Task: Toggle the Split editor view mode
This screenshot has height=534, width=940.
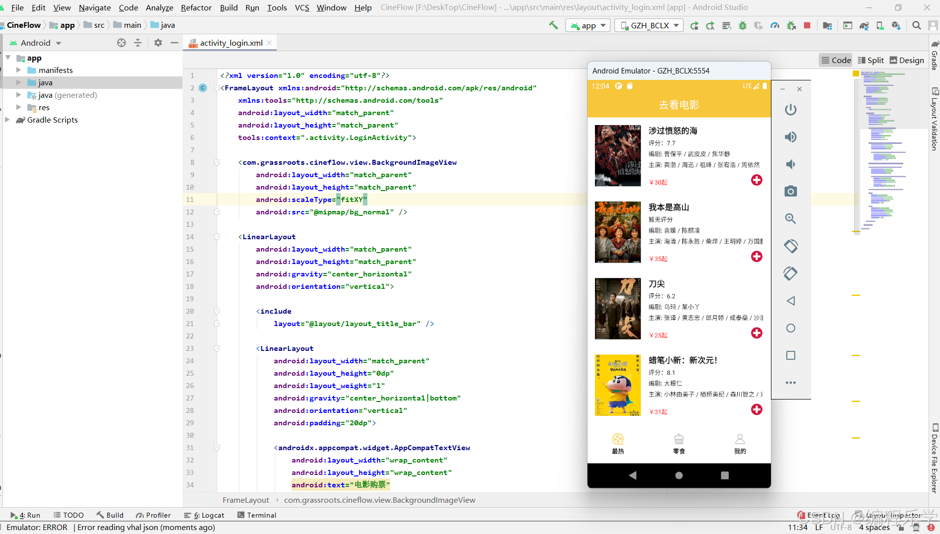Action: [871, 60]
